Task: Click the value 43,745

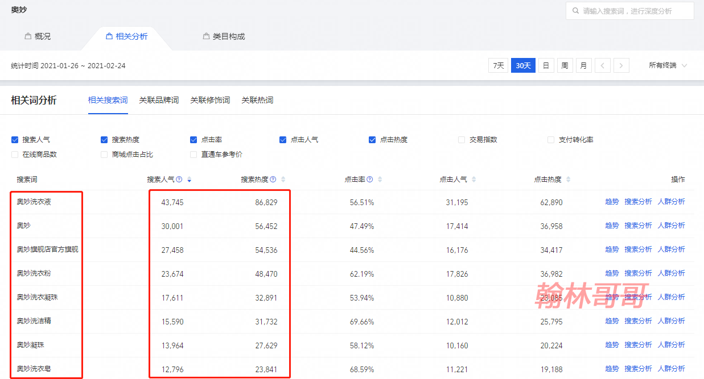Action: click(172, 202)
